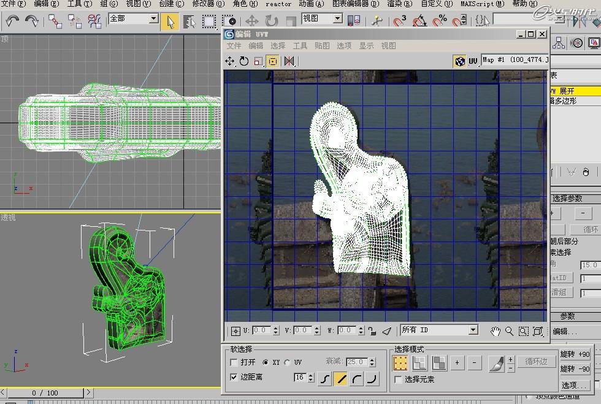601x404 pixels.
Task: Click the Unlink Selection tool
Action: click(74, 21)
